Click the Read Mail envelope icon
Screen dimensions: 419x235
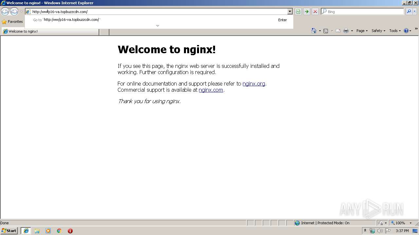click(x=338, y=31)
